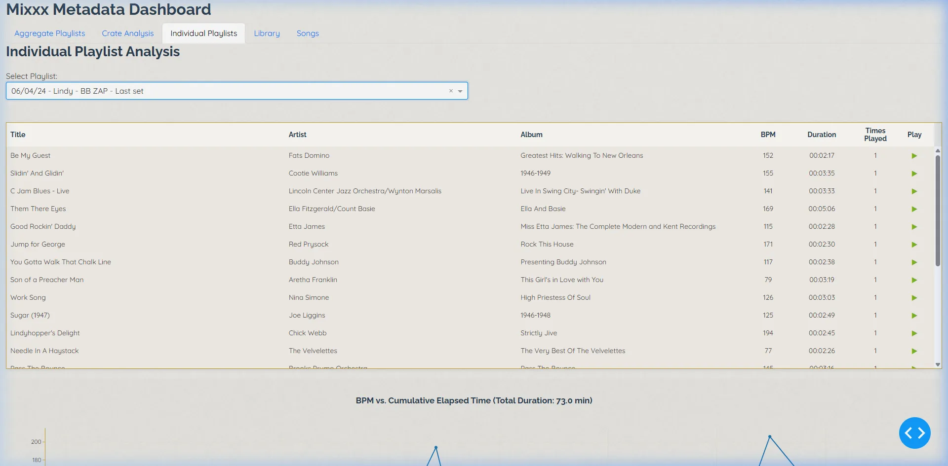Click the table scrollbar down arrow
Image resolution: width=948 pixels, height=466 pixels.
click(x=938, y=364)
